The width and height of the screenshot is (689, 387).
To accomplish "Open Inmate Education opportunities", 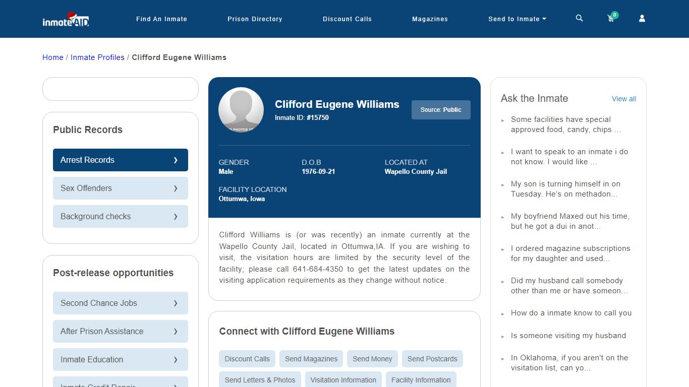I will click(x=121, y=359).
